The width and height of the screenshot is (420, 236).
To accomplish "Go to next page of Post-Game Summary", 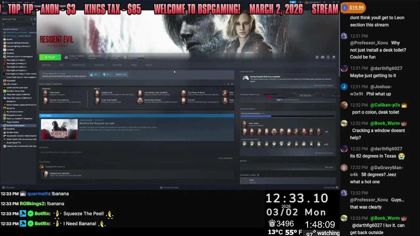I will pyautogui.click(x=228, y=84).
